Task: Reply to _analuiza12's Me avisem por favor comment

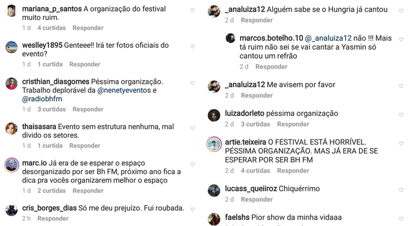Action: pyautogui.click(x=257, y=95)
